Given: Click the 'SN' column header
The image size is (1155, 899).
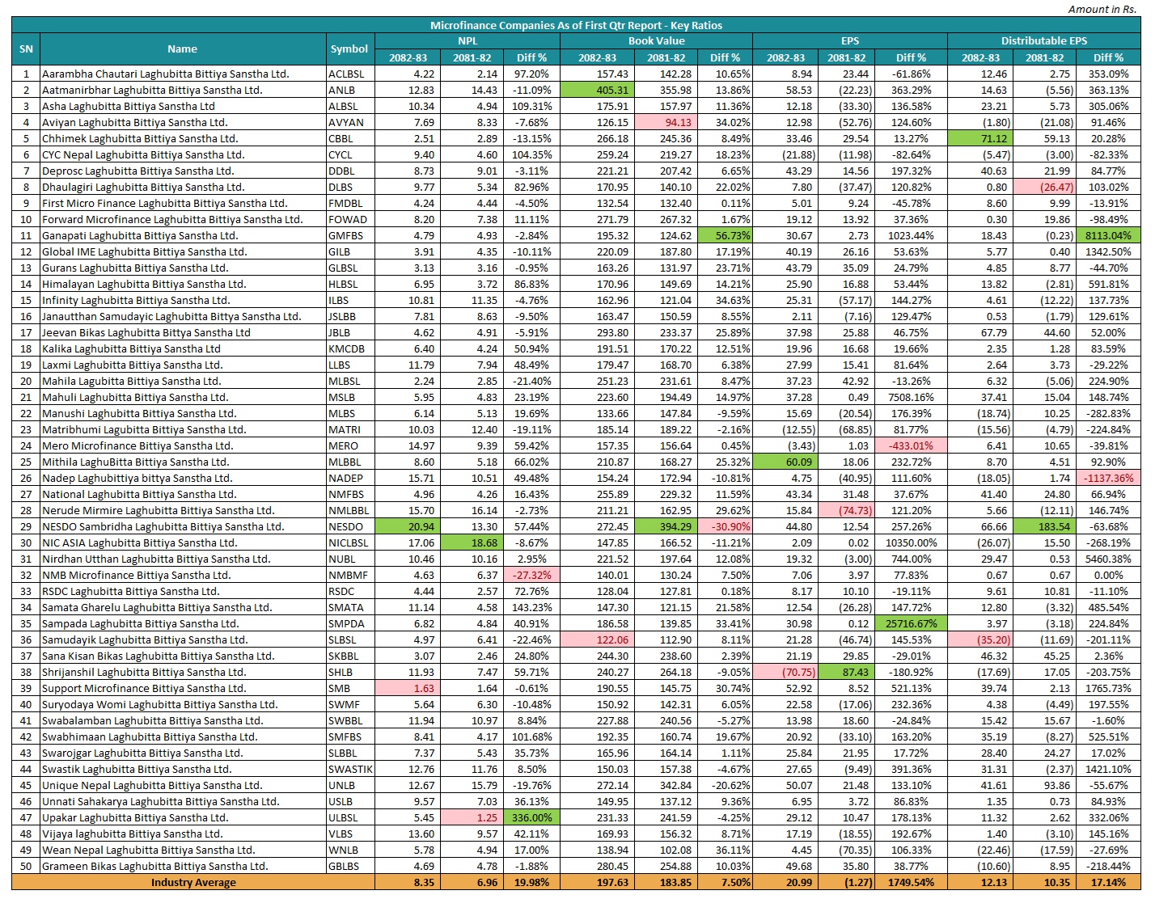Looking at the screenshot, I should pos(26,49).
